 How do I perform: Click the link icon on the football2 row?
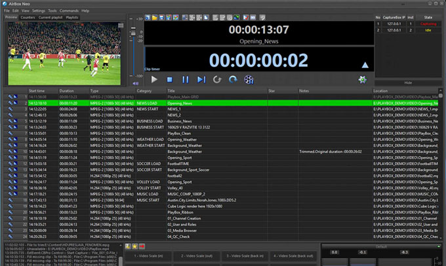(10, 176)
